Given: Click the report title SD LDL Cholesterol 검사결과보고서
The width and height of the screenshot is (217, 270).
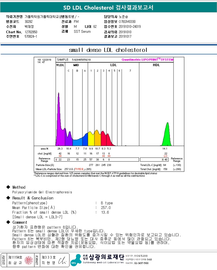Looking at the screenshot, I should pos(108,8).
